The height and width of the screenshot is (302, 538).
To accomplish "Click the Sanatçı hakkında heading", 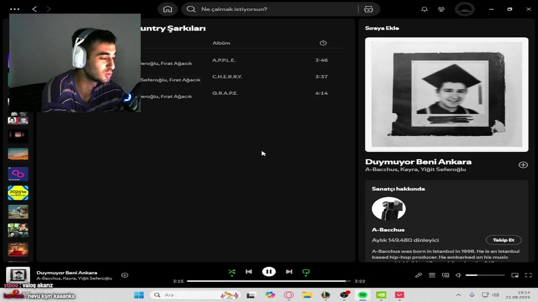I will (398, 189).
